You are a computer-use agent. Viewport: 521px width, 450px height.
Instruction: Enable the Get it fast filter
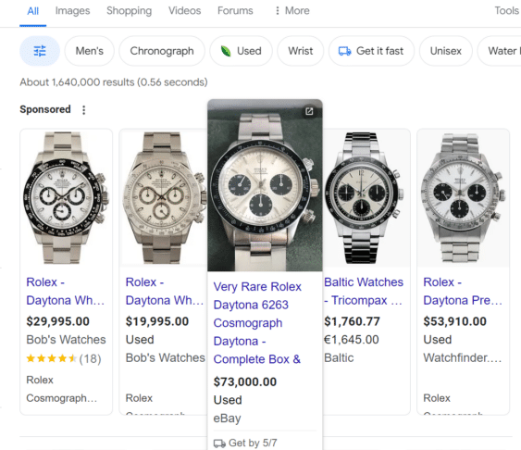coord(371,51)
